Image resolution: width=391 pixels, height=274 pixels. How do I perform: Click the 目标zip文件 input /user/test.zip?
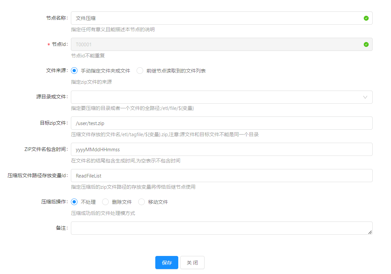tap(222, 123)
